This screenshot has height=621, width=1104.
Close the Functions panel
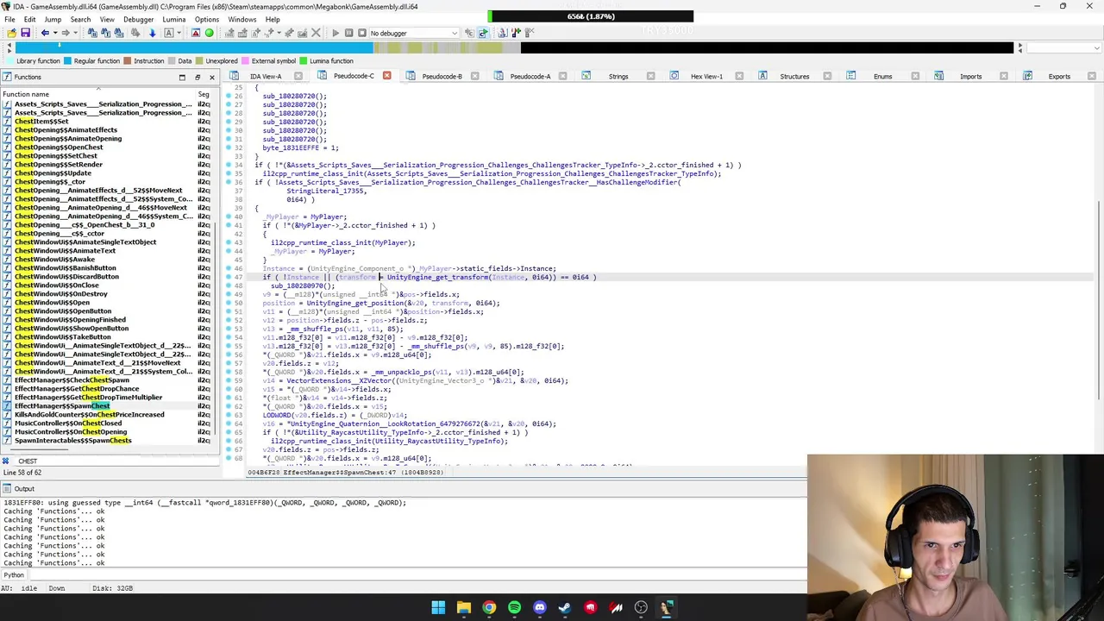tap(211, 77)
